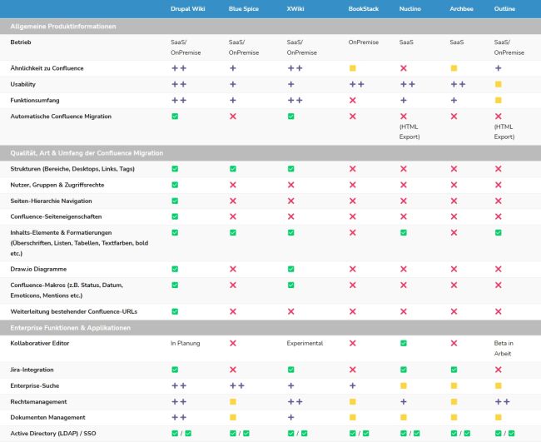Click BookStack's yellow square for Ähnlichkeit zu Confluence
541x442 pixels.
tap(353, 68)
